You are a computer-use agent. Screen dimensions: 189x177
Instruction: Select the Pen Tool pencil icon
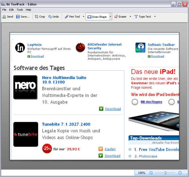66,16
